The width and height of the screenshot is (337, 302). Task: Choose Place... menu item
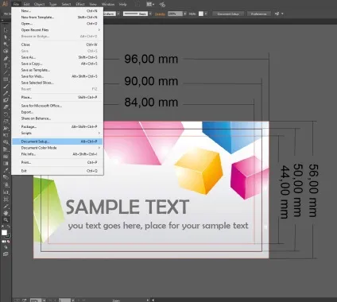pos(57,97)
